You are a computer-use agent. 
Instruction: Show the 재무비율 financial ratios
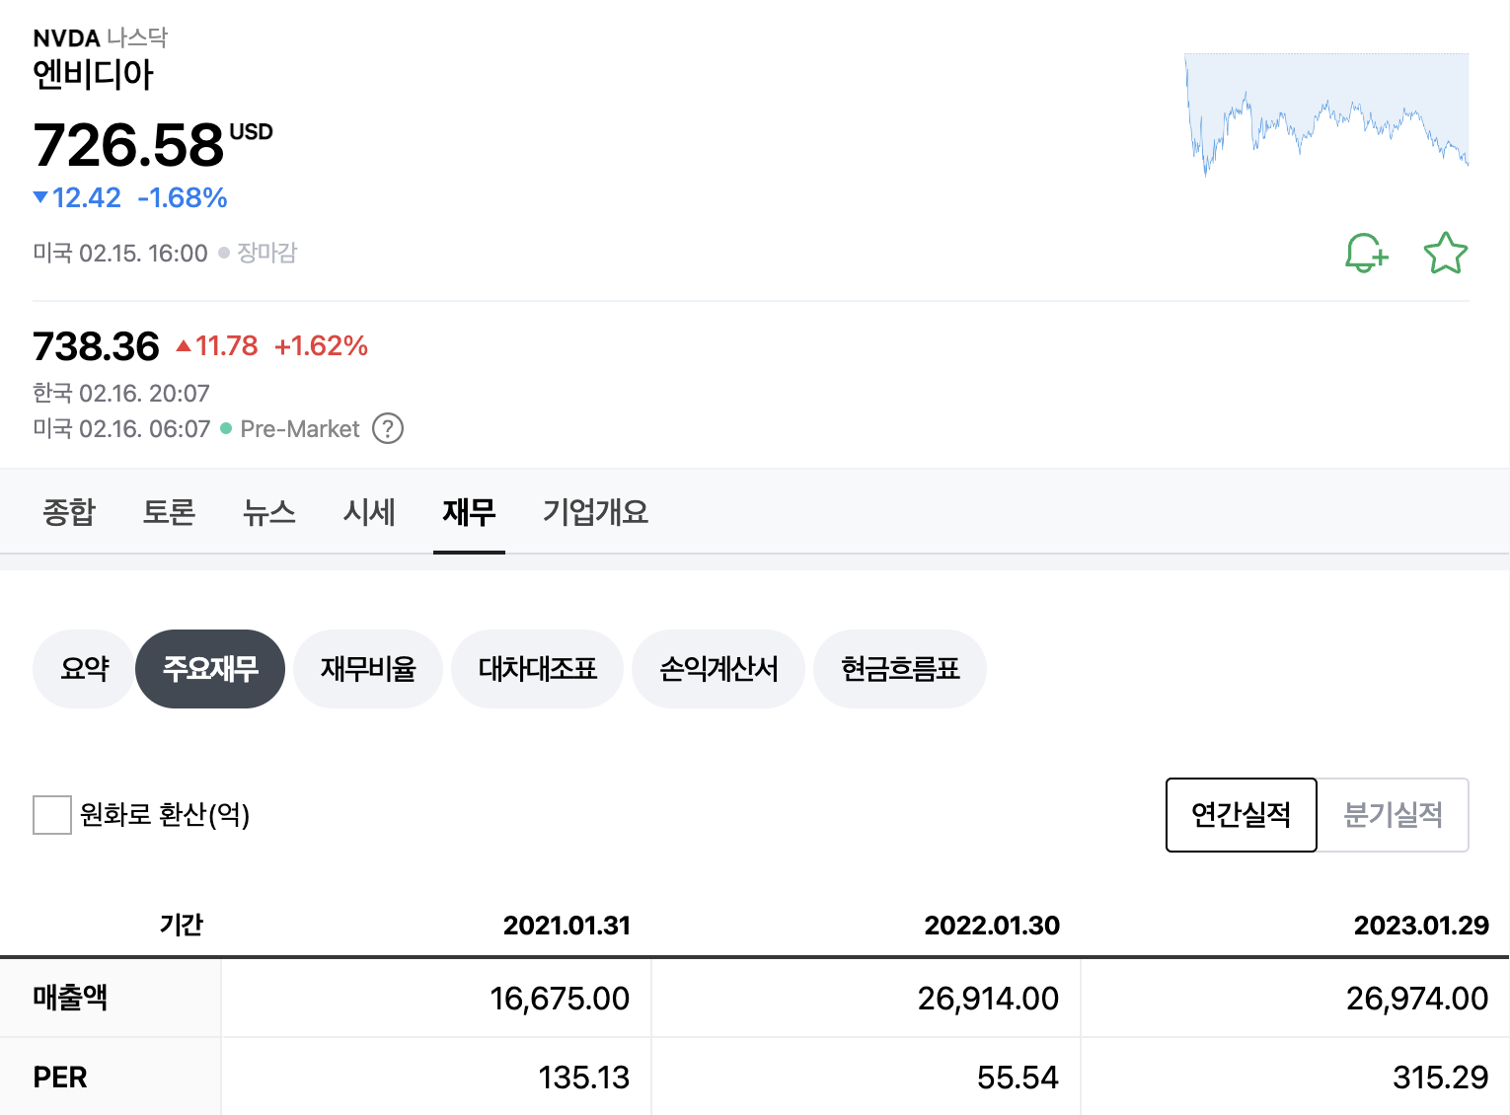(x=368, y=669)
